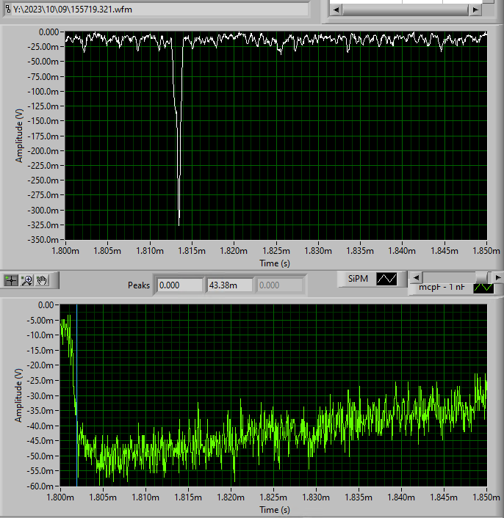Click the Peaks label
This screenshot has width=504, height=518.
click(x=139, y=285)
